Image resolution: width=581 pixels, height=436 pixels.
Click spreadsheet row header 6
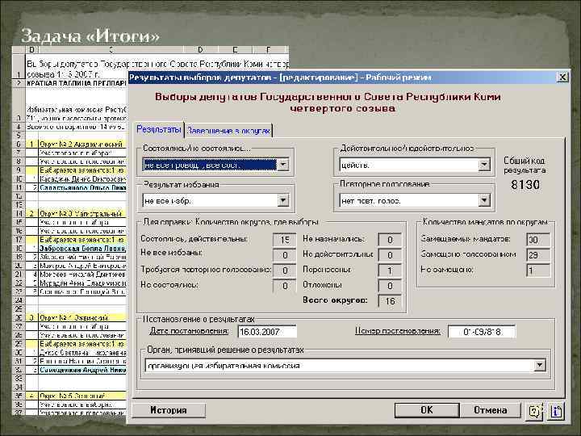(x=18, y=145)
